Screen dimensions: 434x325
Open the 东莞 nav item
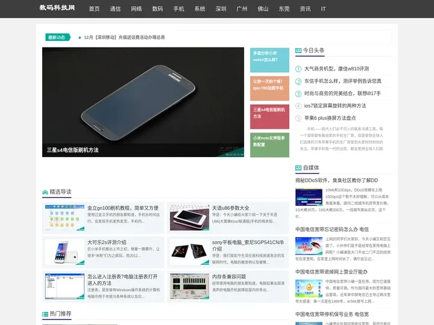tap(284, 9)
